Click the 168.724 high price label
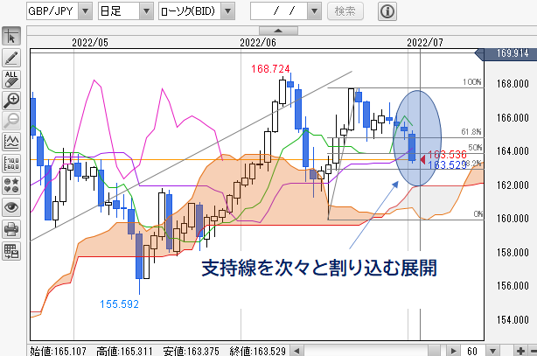This screenshot has height=356, width=537. pyautogui.click(x=270, y=69)
